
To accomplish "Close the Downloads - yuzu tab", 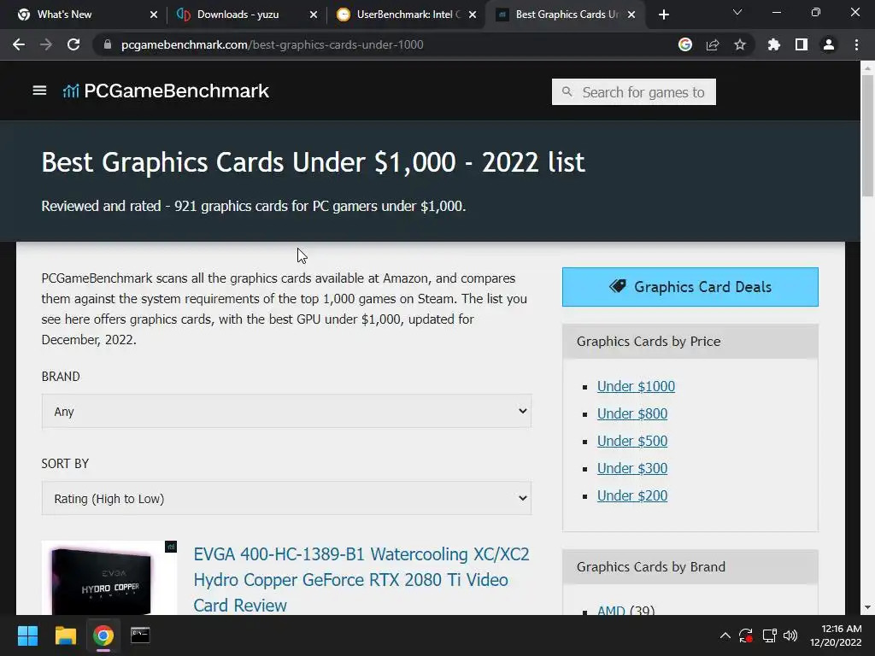I will (x=314, y=15).
